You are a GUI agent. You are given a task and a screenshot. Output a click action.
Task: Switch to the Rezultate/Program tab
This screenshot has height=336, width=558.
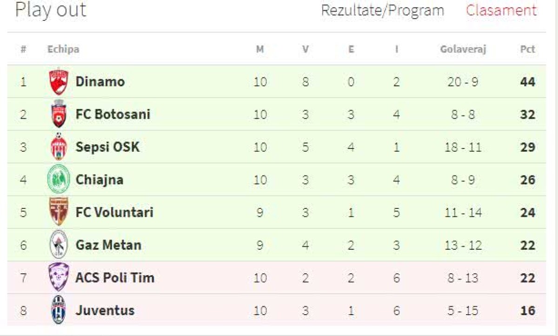(382, 10)
